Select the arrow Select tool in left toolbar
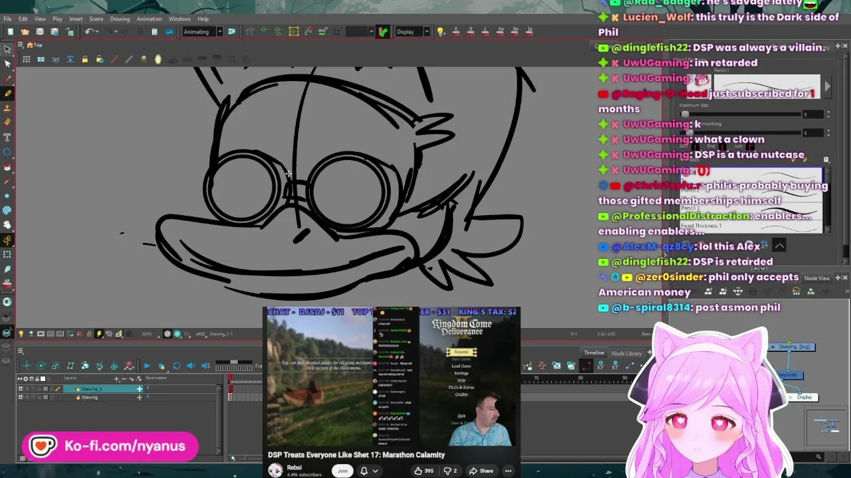Screen dimensions: 851x478 coord(7,49)
